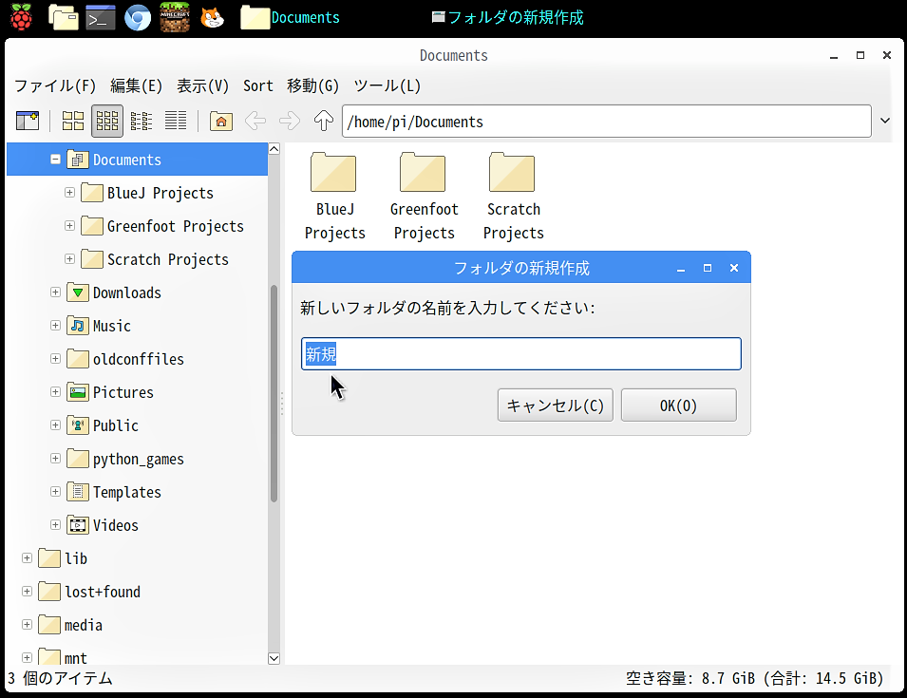Confirm with the OK(O) button

pyautogui.click(x=678, y=406)
